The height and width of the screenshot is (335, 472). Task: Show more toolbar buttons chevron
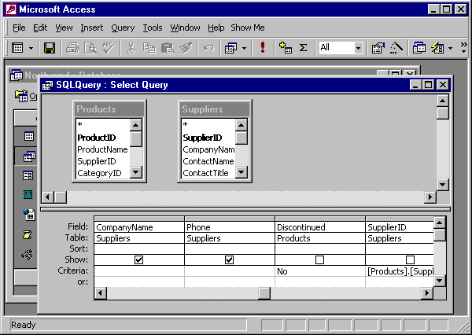click(x=463, y=47)
